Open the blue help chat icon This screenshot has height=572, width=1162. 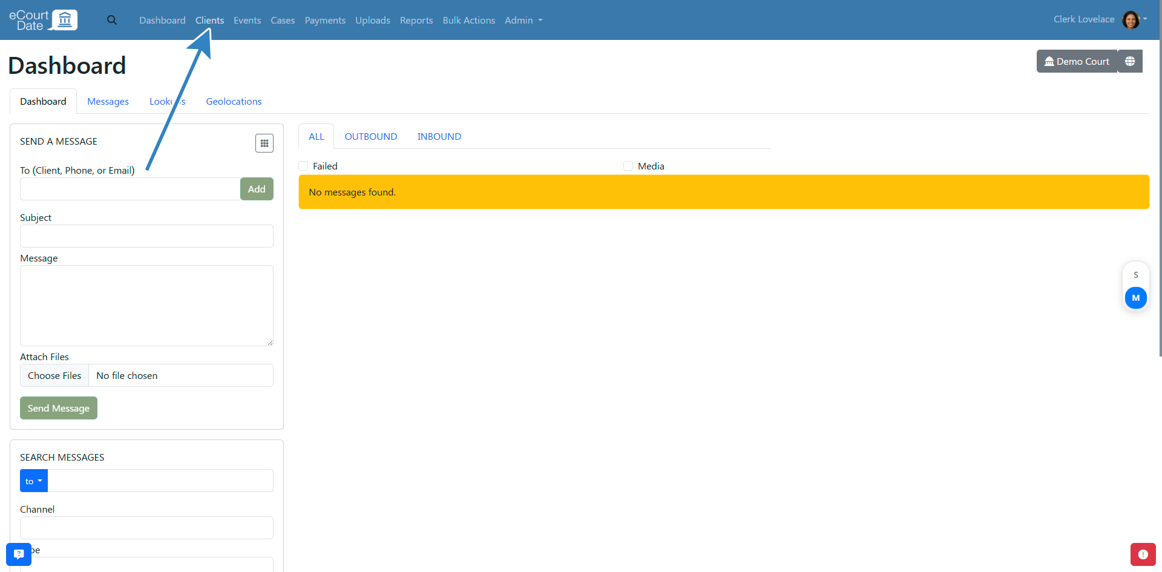pos(19,554)
